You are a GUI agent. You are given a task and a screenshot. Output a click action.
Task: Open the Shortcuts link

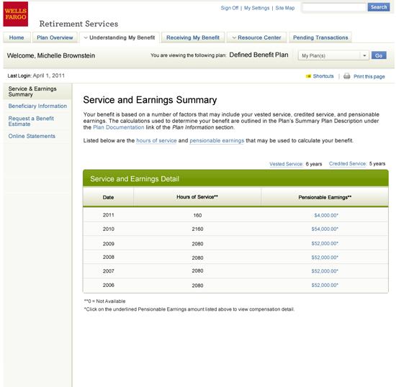coord(323,76)
